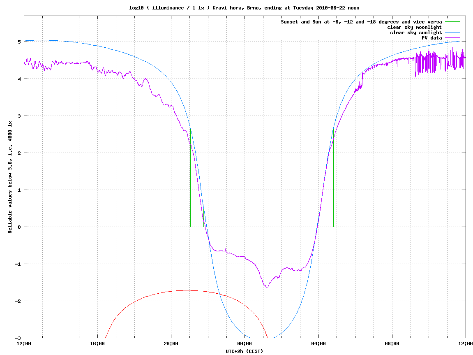Image resolution: width=473 pixels, height=355 pixels.
Task: Click the blue sunlight legend line sample
Action: (452, 32)
